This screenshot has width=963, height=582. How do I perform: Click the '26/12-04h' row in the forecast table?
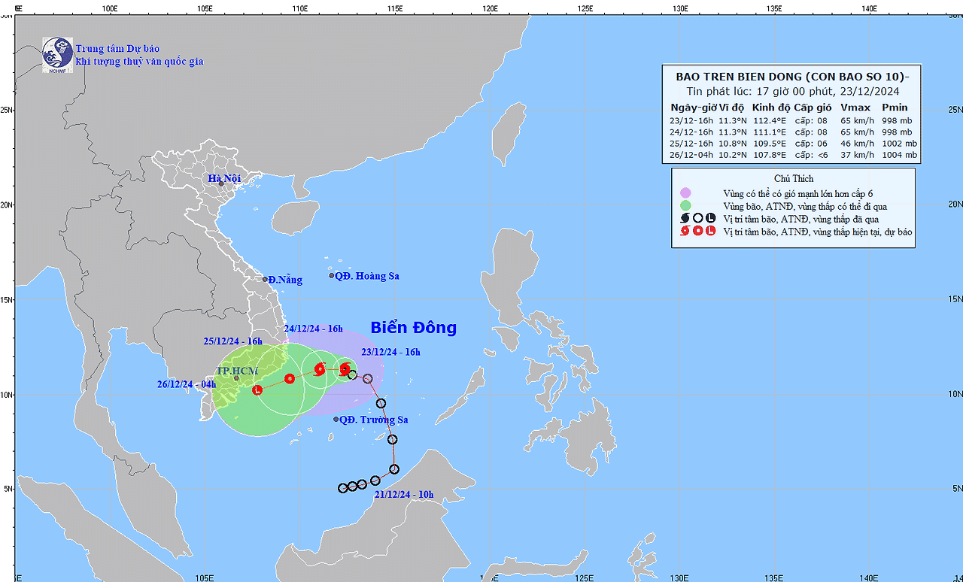coord(793,155)
